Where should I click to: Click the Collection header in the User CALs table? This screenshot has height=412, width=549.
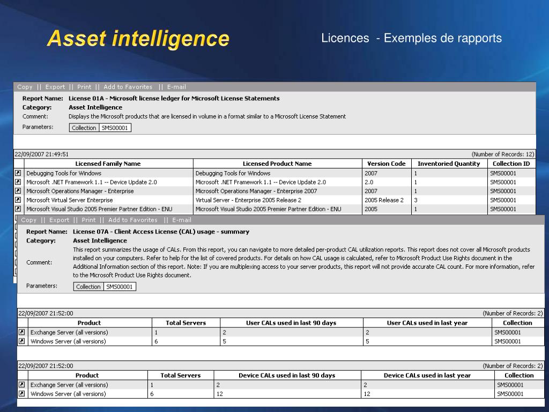tap(517, 323)
